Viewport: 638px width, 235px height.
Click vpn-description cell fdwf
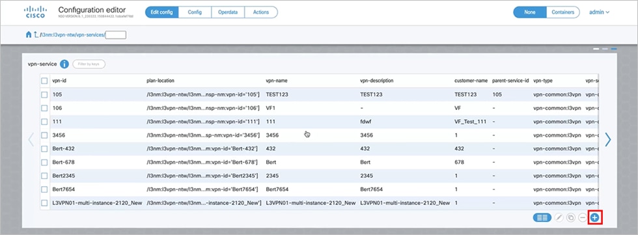(x=367, y=122)
